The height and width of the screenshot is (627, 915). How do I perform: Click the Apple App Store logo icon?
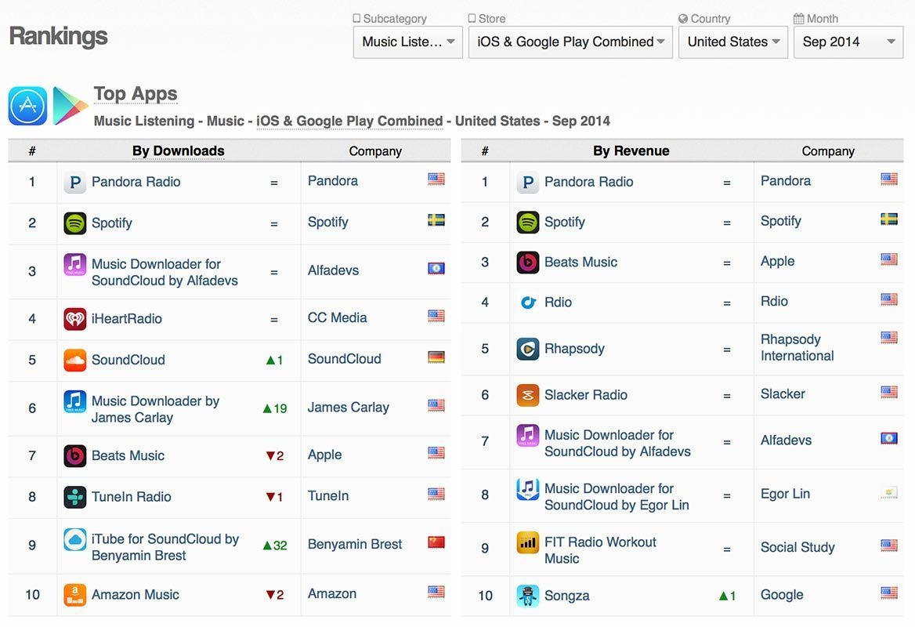click(27, 106)
